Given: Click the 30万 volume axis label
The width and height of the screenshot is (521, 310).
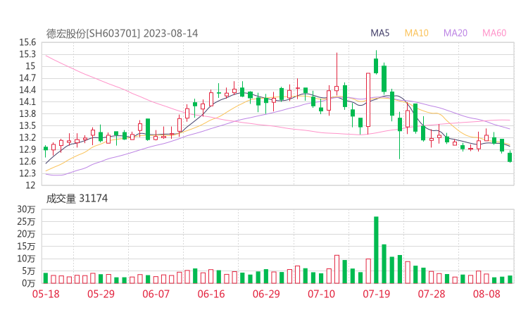Looking at the screenshot, I should pos(26,209).
